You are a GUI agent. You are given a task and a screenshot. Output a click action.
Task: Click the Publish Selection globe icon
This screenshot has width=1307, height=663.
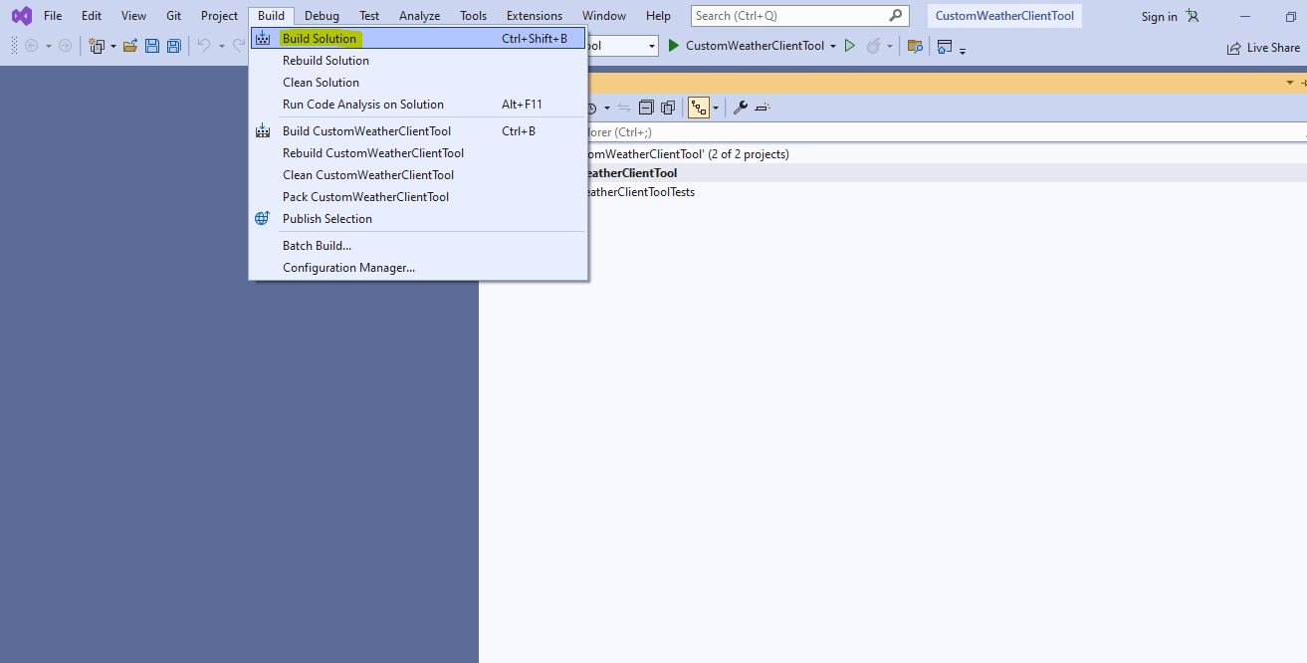(x=262, y=218)
